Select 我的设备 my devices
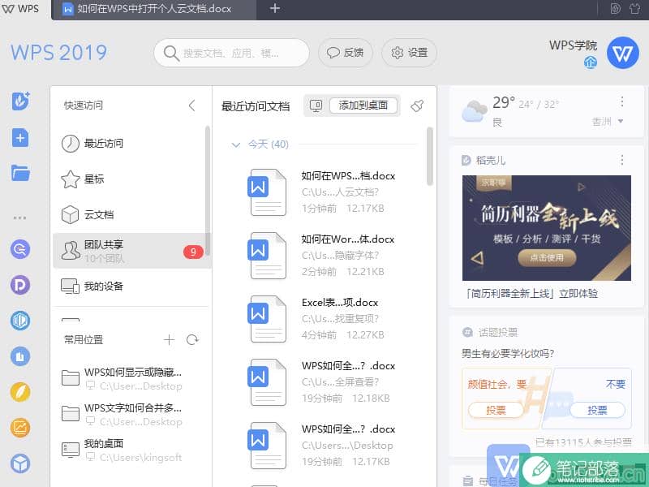This screenshot has height=487, width=649. click(x=131, y=287)
